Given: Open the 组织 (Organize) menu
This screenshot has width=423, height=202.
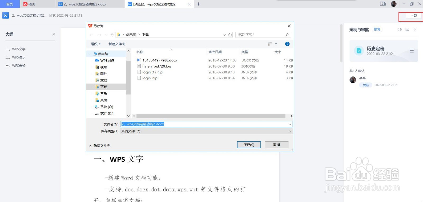Looking at the screenshot, I should (96, 44).
